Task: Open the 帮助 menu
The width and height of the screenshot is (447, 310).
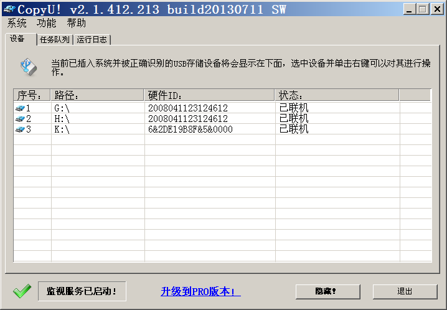Action: pyautogui.click(x=76, y=23)
